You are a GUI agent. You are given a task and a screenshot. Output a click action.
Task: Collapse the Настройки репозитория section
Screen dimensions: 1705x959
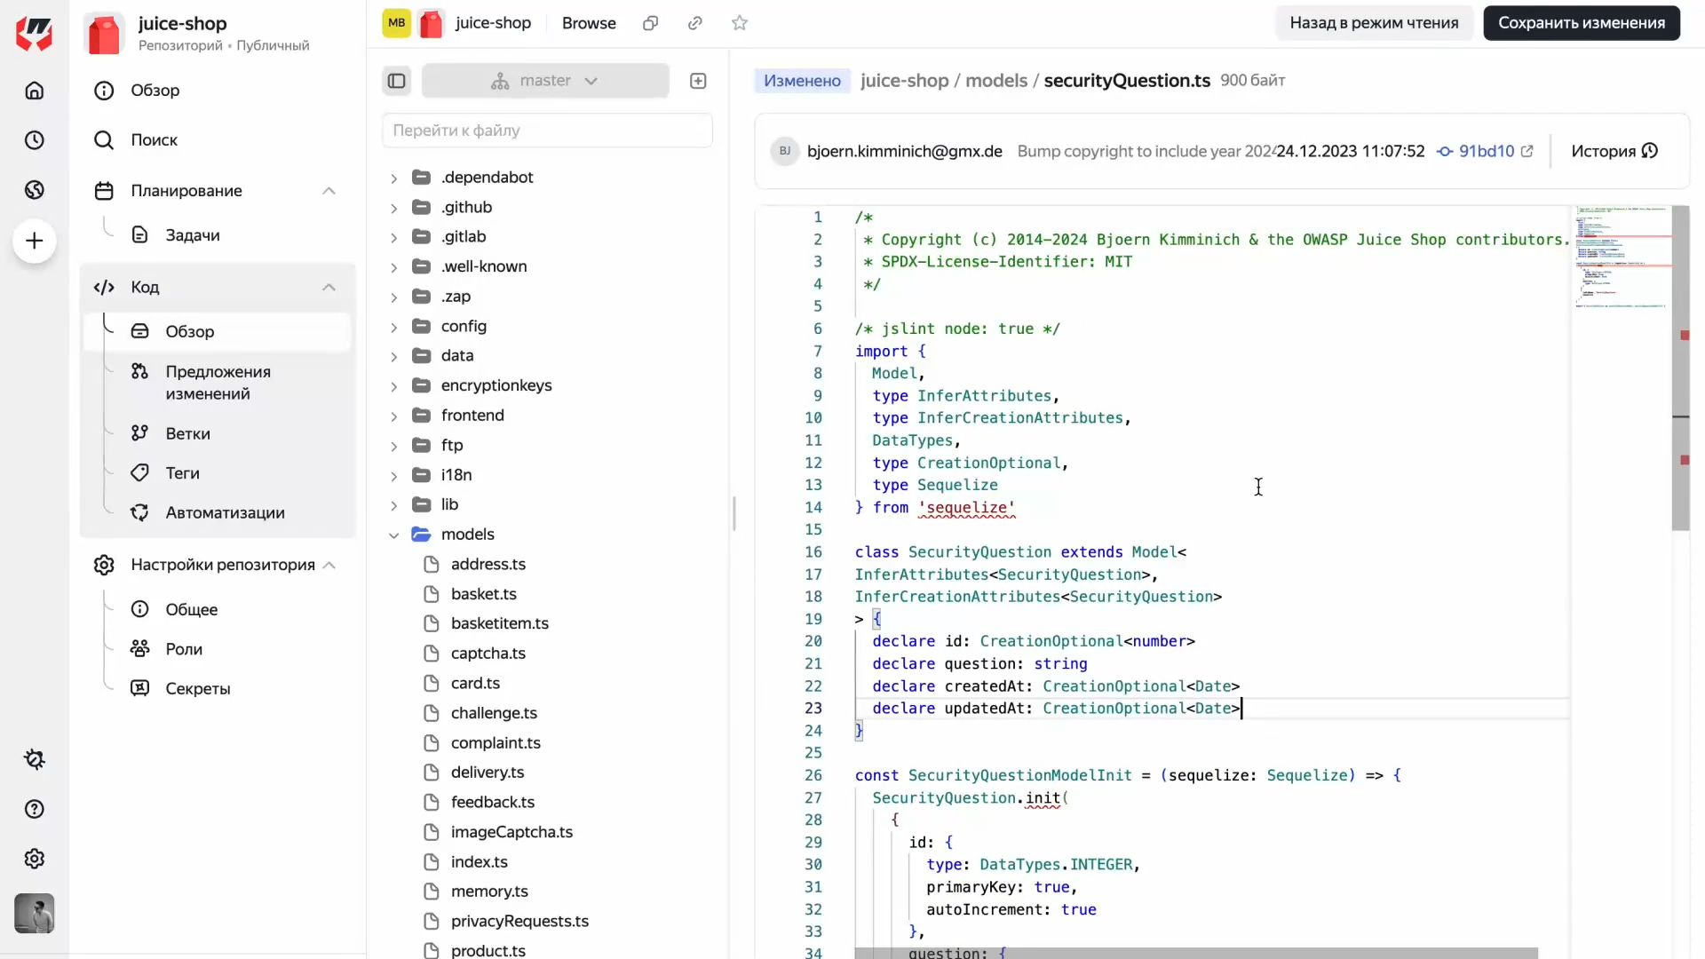click(x=329, y=565)
